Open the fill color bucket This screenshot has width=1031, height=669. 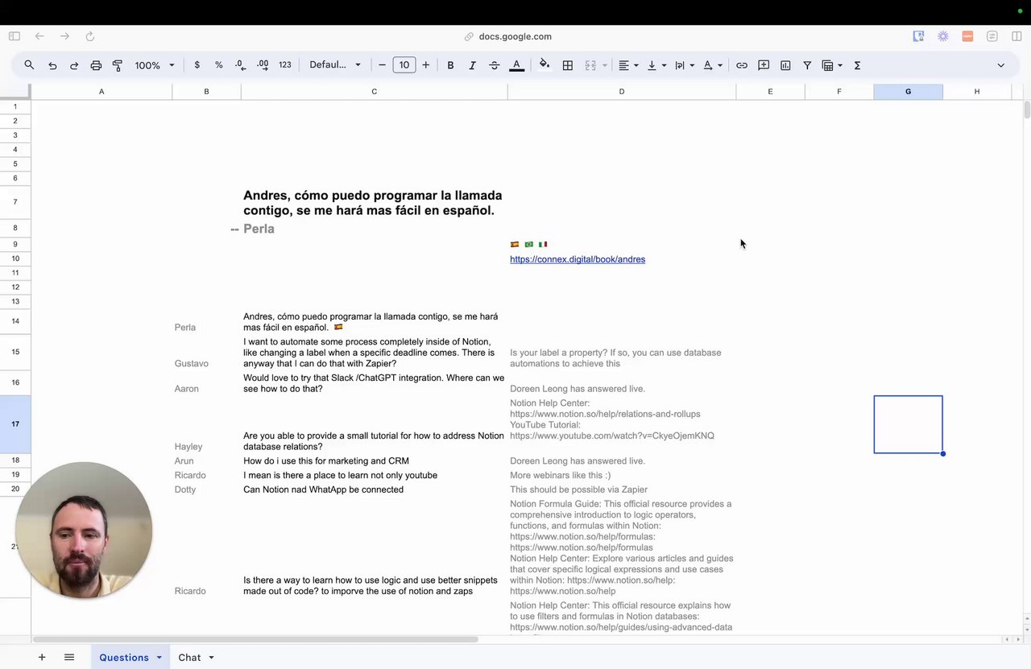coord(544,64)
